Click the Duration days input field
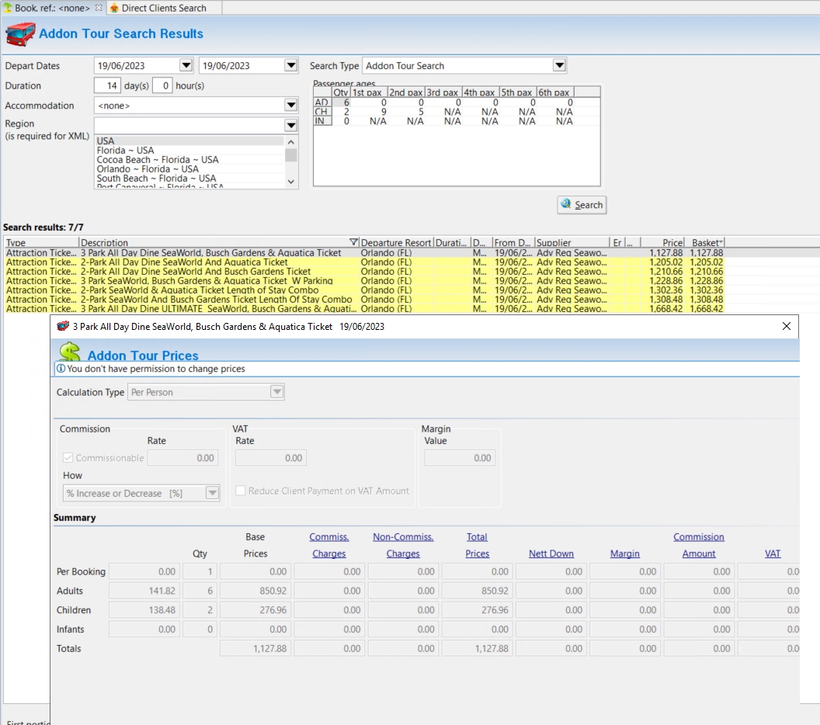The image size is (820, 725). (x=107, y=86)
